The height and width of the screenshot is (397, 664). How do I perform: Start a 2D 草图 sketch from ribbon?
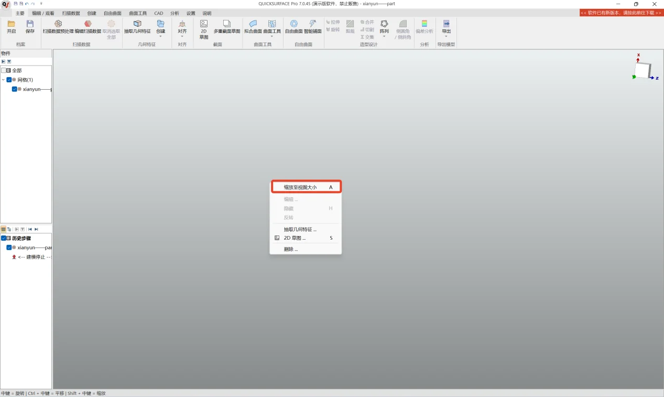click(x=204, y=24)
